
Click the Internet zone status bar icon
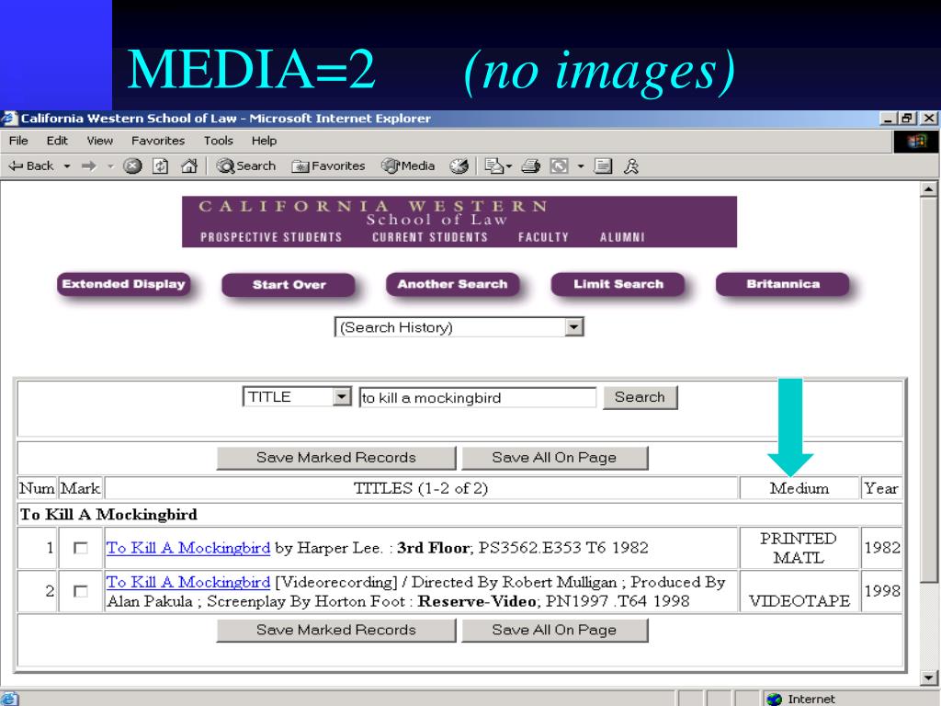coord(774,699)
